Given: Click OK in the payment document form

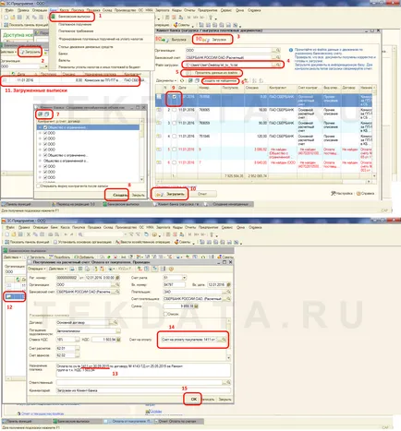Looking at the screenshot, I should pos(193,399).
